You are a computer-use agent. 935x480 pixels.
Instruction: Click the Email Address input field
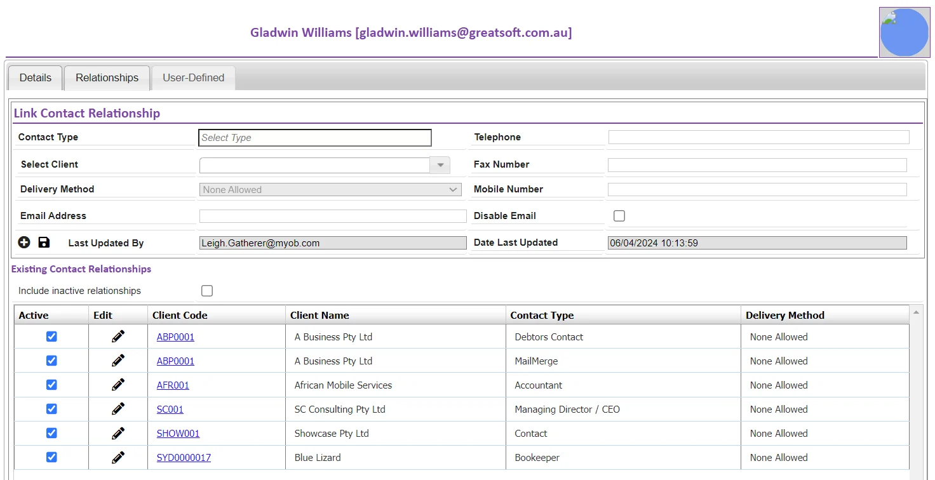pyautogui.click(x=333, y=216)
